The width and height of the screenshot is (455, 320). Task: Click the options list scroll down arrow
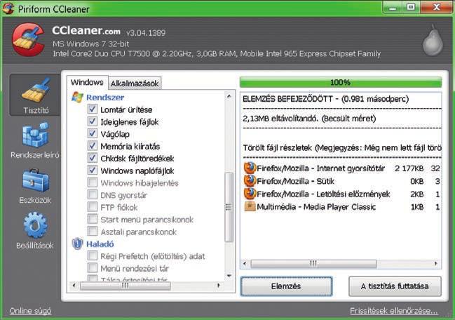coord(229,276)
